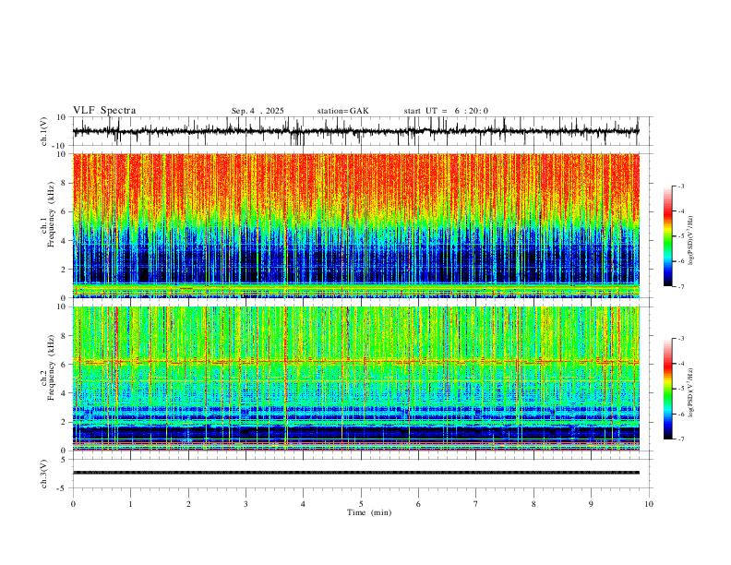Click the '-4' tick of ch.2 color bar
The height and width of the screenshot is (565, 731).
coord(680,364)
